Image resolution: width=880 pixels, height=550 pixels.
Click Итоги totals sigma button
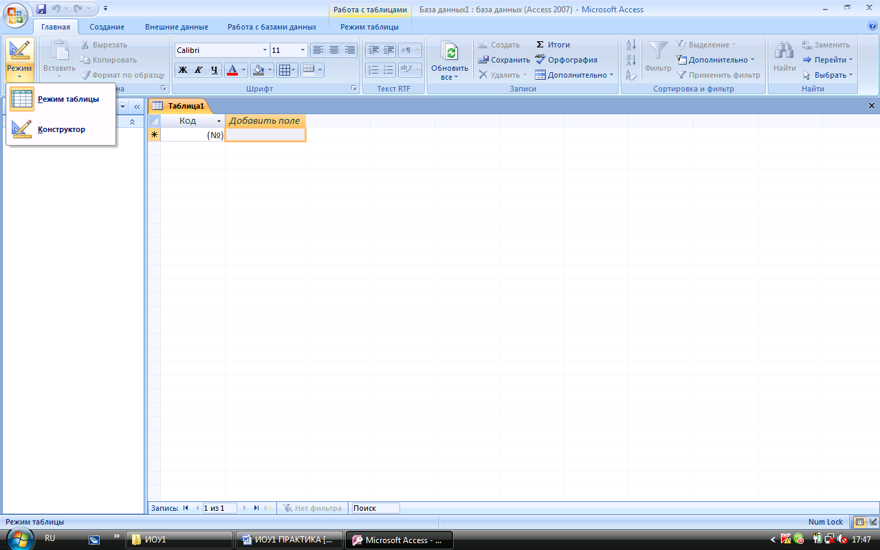[x=553, y=45]
